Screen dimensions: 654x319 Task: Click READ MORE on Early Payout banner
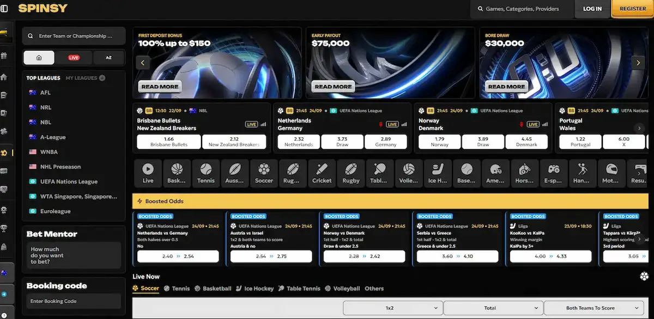(333, 87)
